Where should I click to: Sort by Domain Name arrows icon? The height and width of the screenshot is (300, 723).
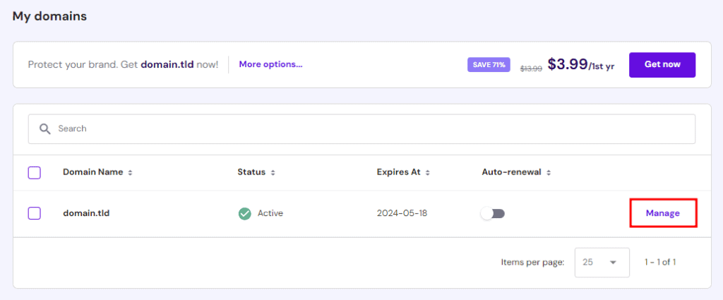click(130, 172)
